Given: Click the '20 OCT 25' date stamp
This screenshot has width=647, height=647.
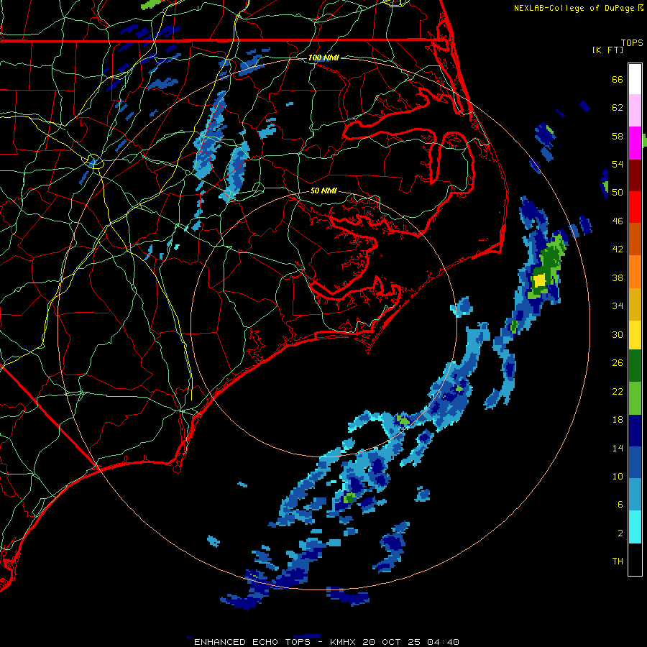Looking at the screenshot, I should 392,642.
